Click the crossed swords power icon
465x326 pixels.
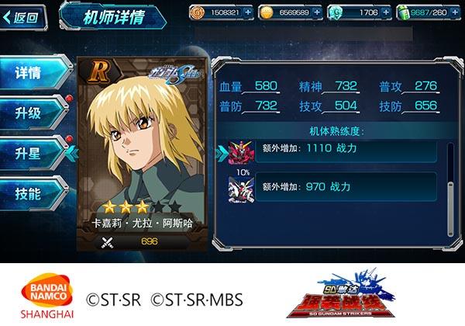point(107,242)
